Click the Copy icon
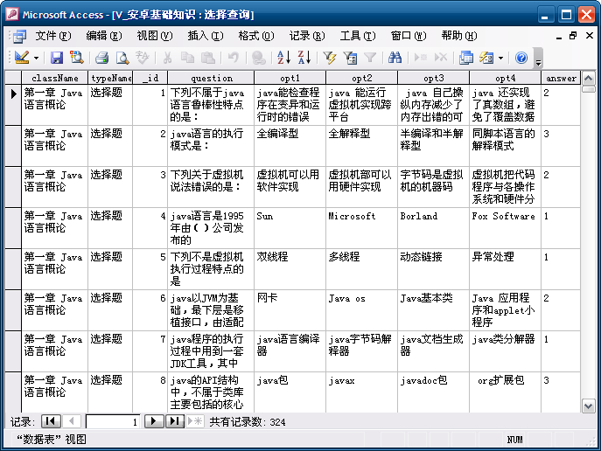Screen dimensions: 601x451 (187, 58)
